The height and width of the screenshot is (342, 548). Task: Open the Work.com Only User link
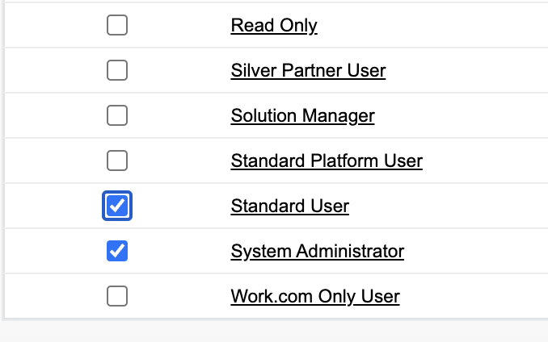click(315, 297)
